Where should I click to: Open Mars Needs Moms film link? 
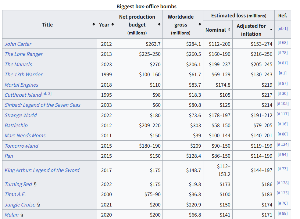click(x=25, y=135)
